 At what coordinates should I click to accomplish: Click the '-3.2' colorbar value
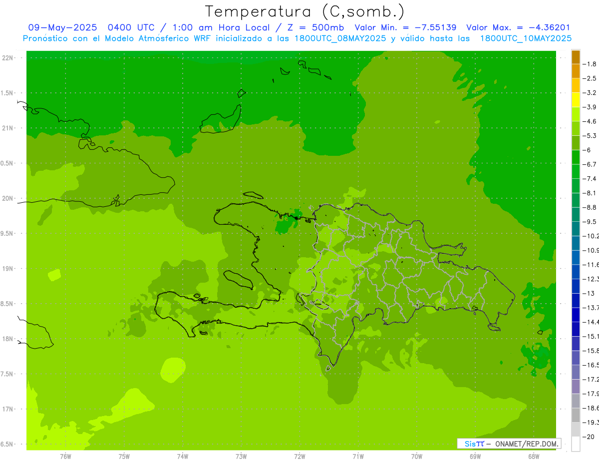(x=590, y=93)
